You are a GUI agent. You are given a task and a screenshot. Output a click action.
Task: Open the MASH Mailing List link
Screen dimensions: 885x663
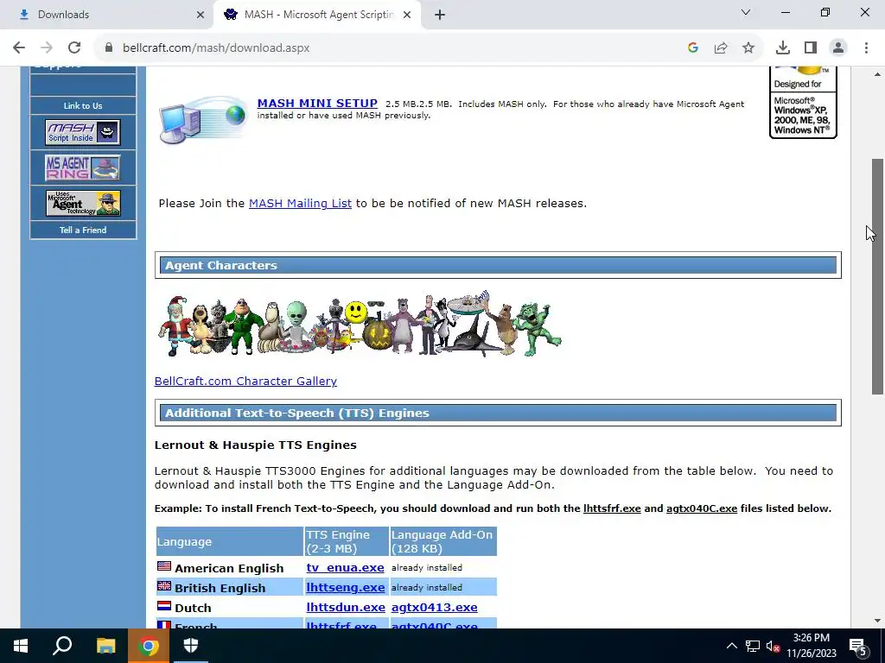300,204
